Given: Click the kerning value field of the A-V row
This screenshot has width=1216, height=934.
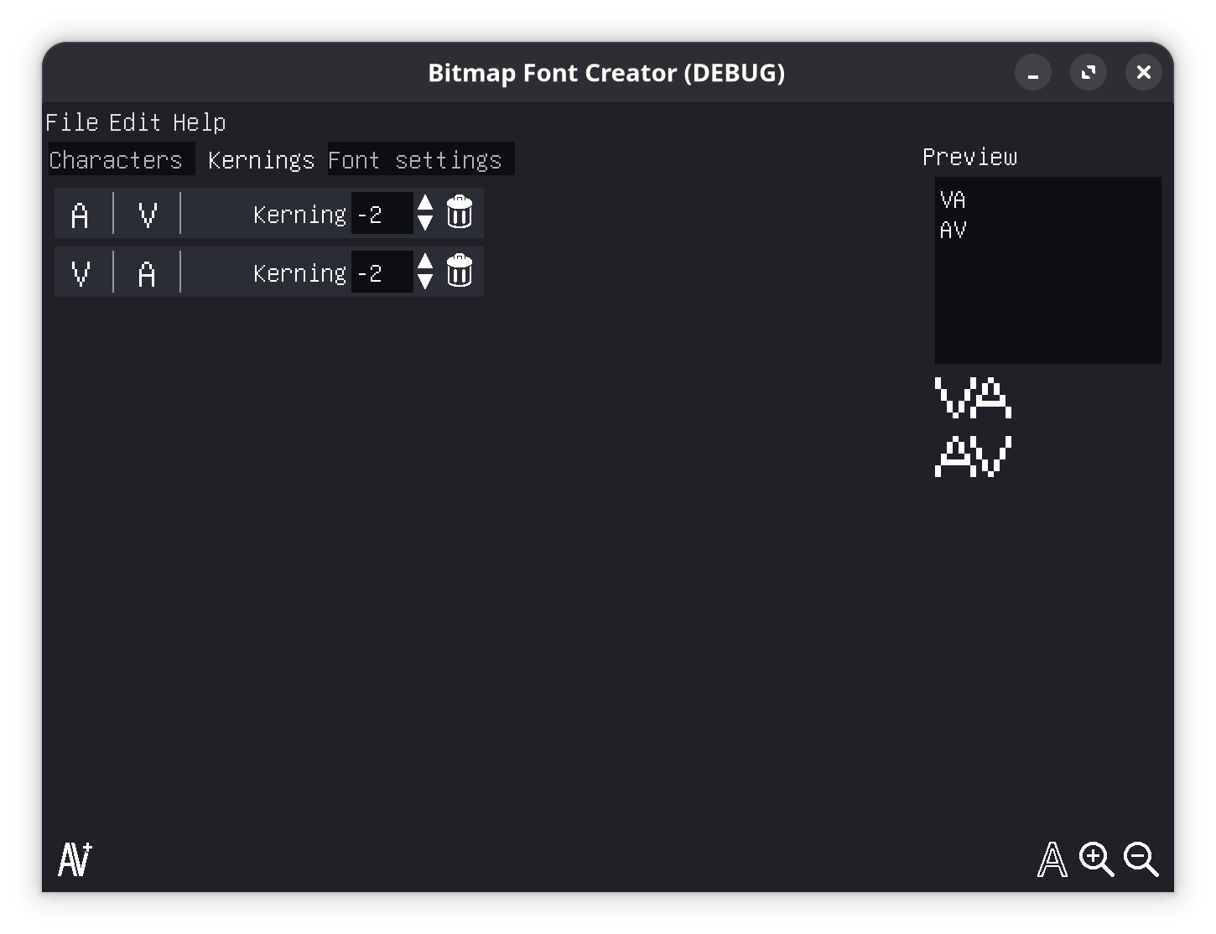Looking at the screenshot, I should pos(382,214).
